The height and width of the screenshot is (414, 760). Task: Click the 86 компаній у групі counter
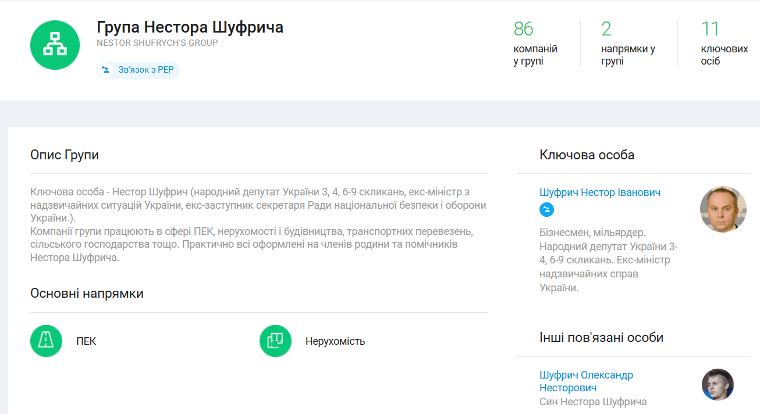535,44
